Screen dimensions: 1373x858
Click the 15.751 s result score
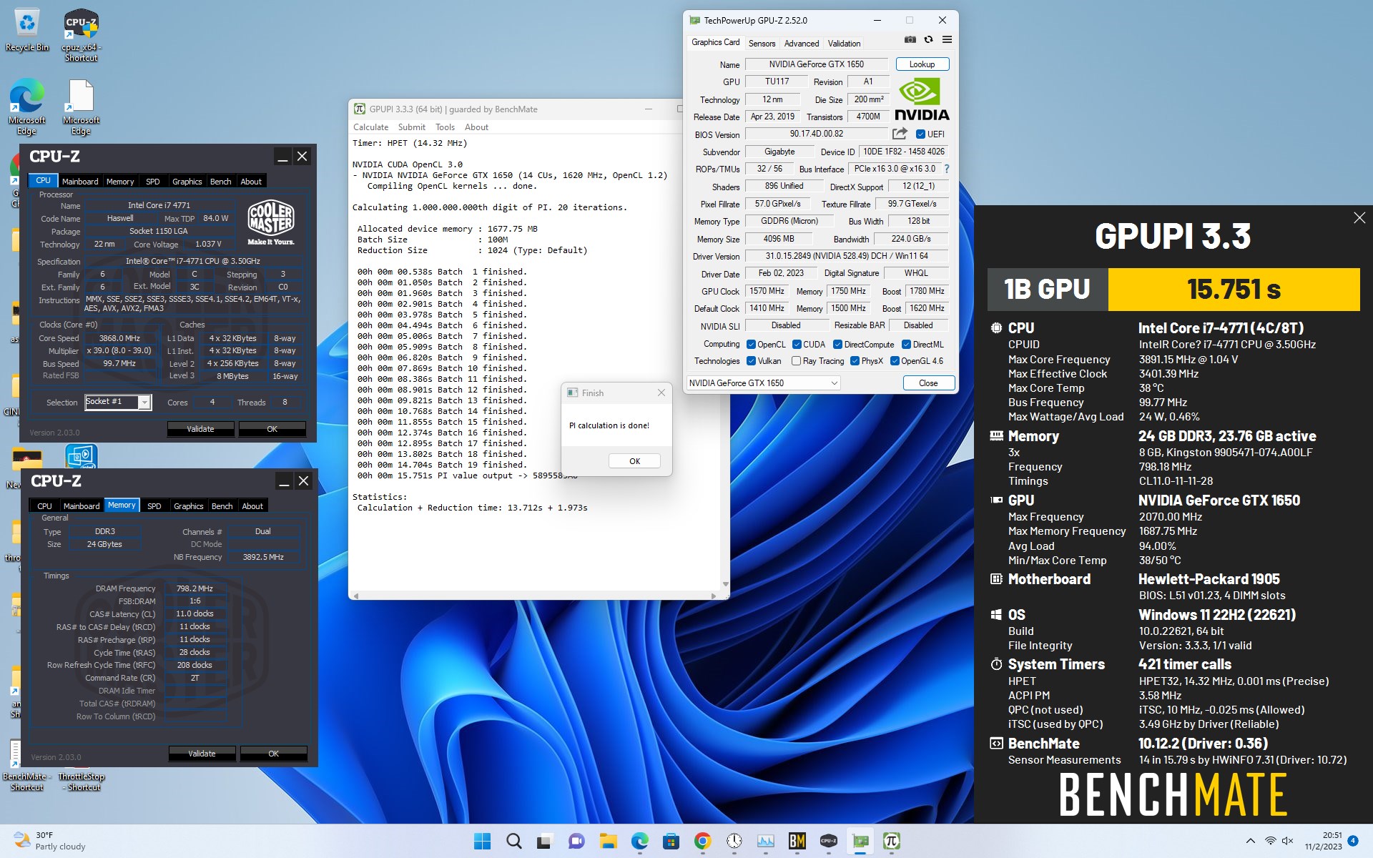pyautogui.click(x=1234, y=290)
